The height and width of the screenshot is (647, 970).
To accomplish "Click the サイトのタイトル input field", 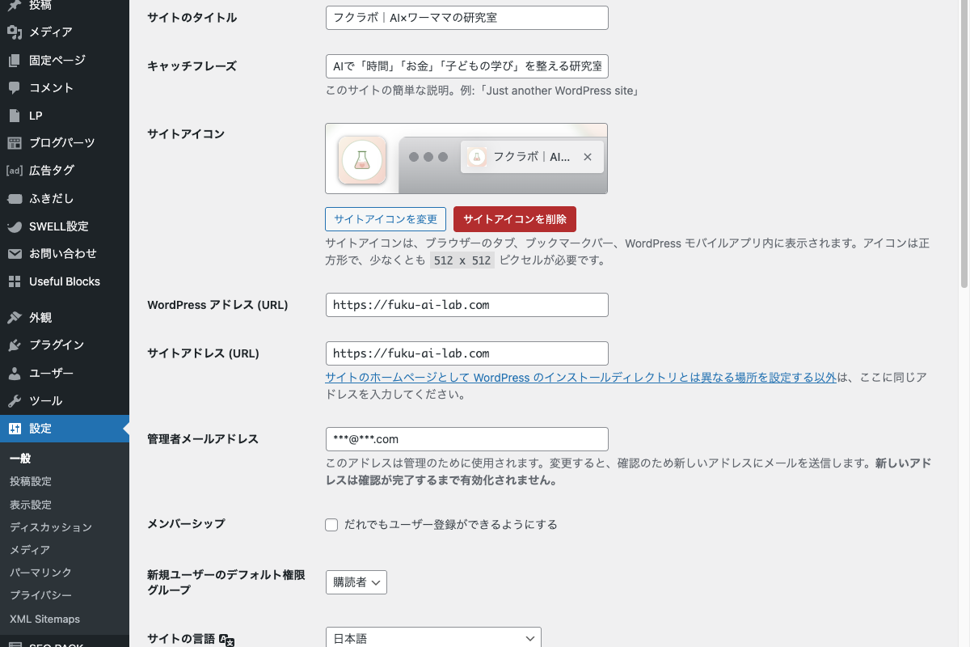I will (x=466, y=18).
